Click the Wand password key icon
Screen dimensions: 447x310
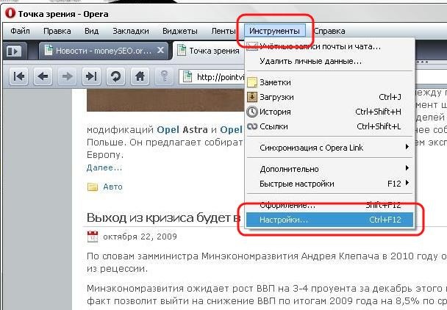[164, 76]
